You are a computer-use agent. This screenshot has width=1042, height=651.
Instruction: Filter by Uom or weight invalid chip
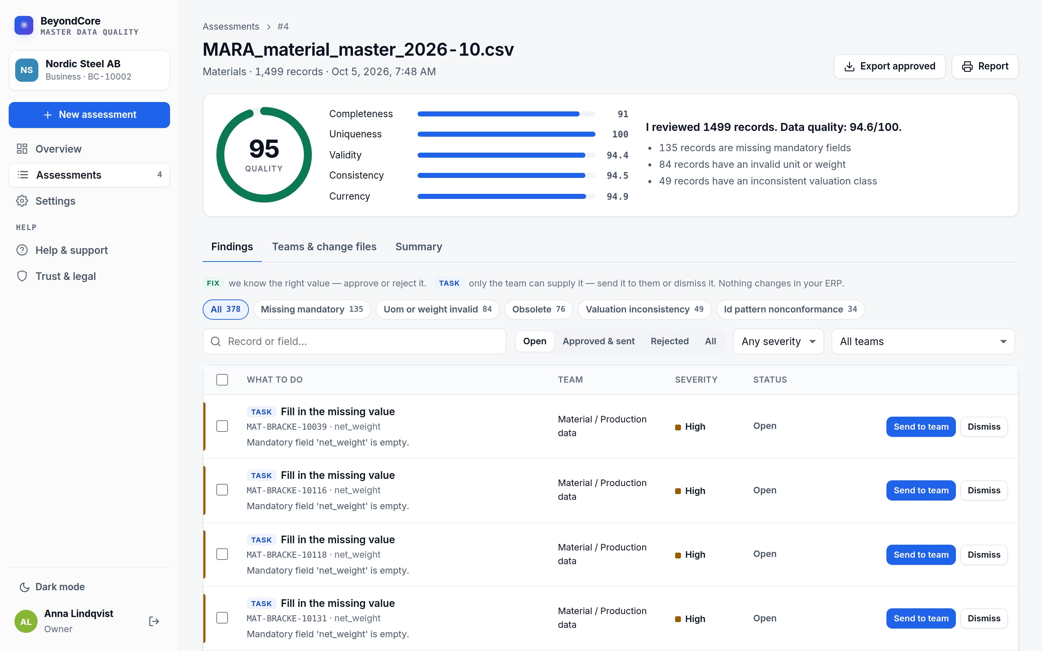437,309
